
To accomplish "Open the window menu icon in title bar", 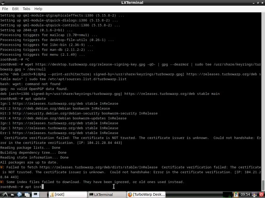I will 3,3.
